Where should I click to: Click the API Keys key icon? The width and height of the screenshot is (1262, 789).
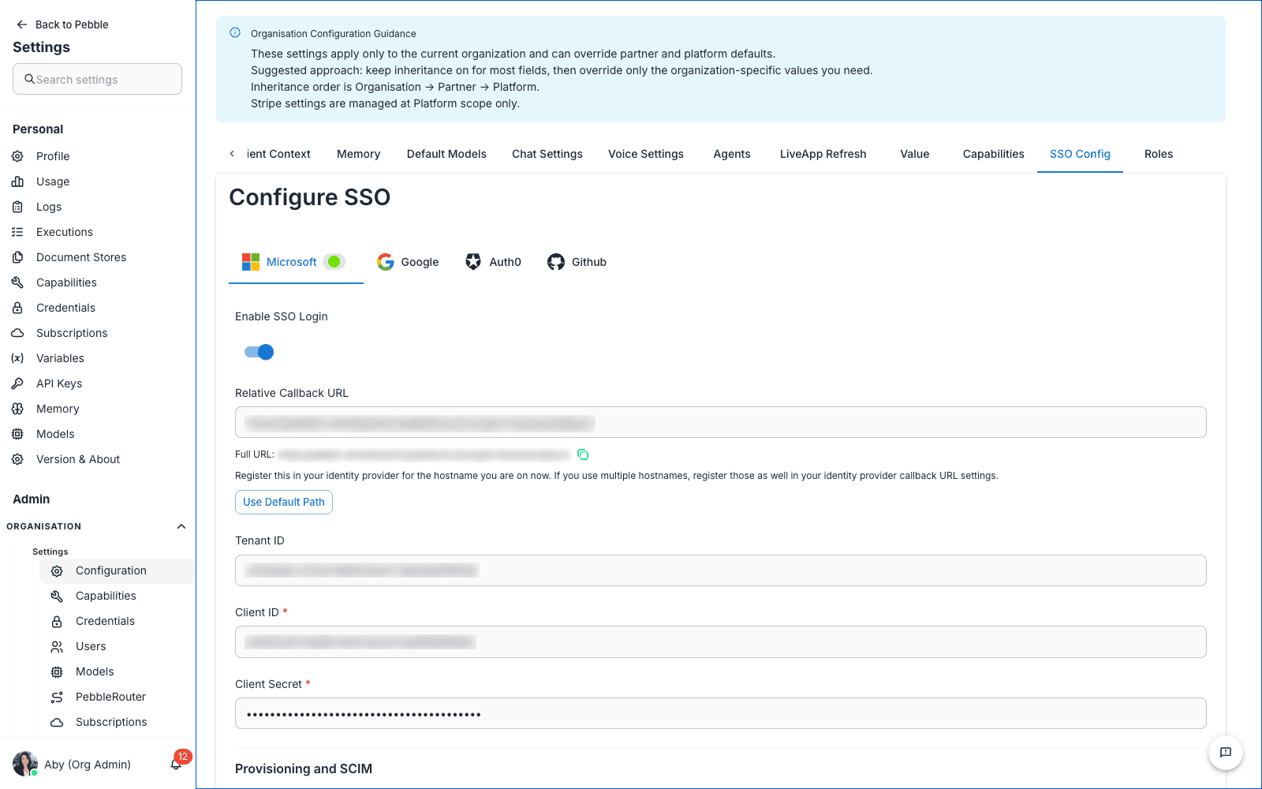click(x=17, y=383)
